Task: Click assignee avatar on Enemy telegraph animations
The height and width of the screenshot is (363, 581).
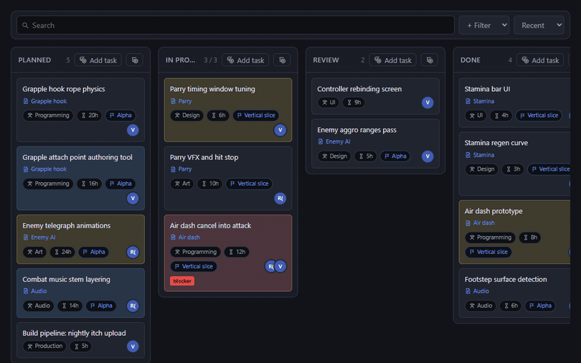Action: click(x=133, y=253)
